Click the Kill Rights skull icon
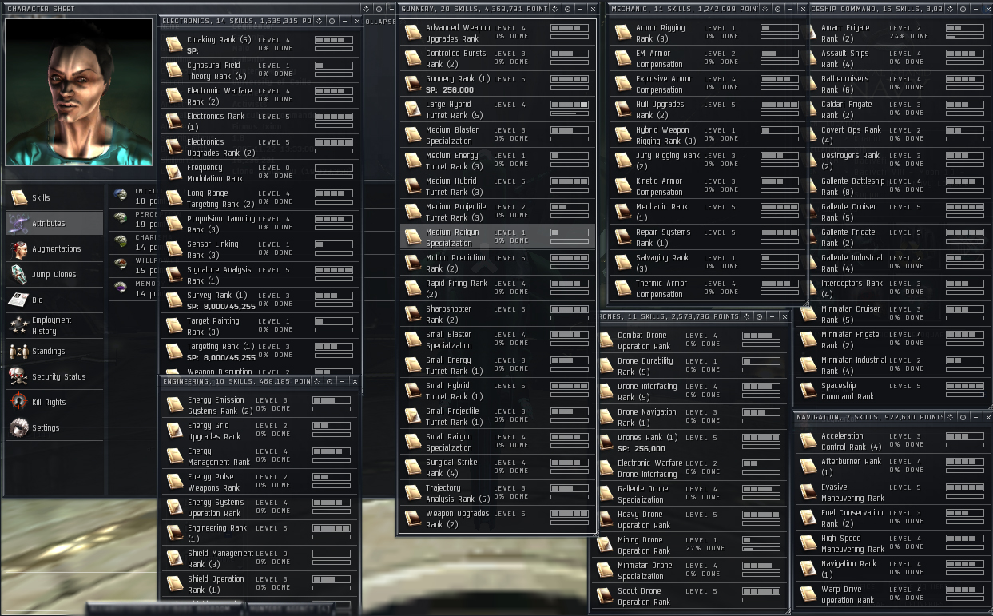 pyautogui.click(x=18, y=402)
